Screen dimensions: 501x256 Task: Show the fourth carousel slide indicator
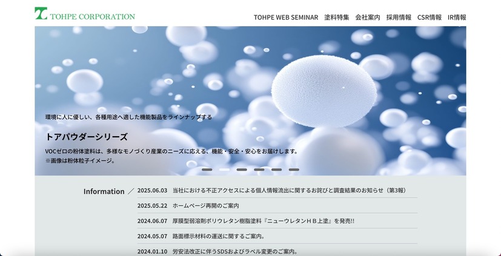coord(259,169)
